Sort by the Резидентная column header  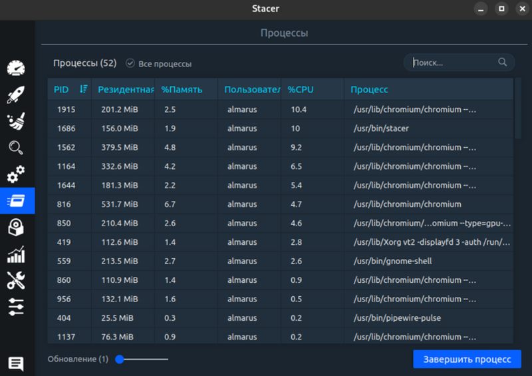tap(124, 89)
